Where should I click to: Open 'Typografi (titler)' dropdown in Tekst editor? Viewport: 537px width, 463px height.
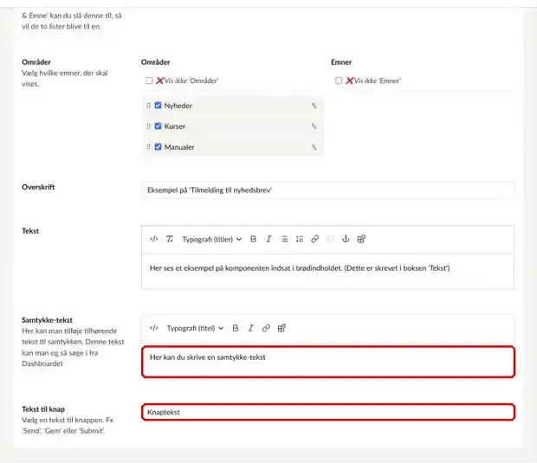click(211, 239)
